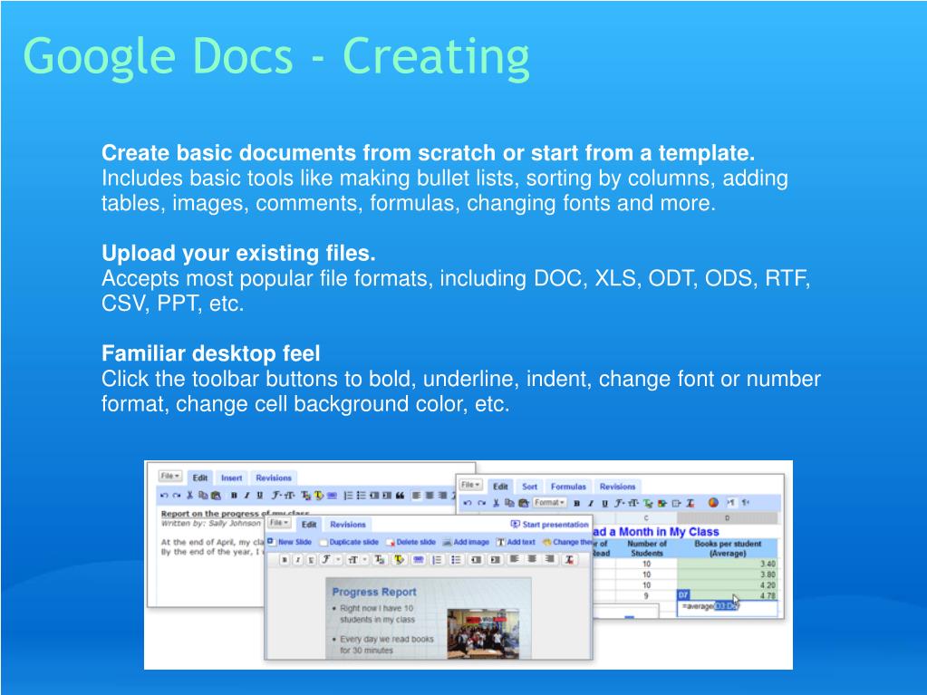Click Add image in the presentation editor

[466, 542]
